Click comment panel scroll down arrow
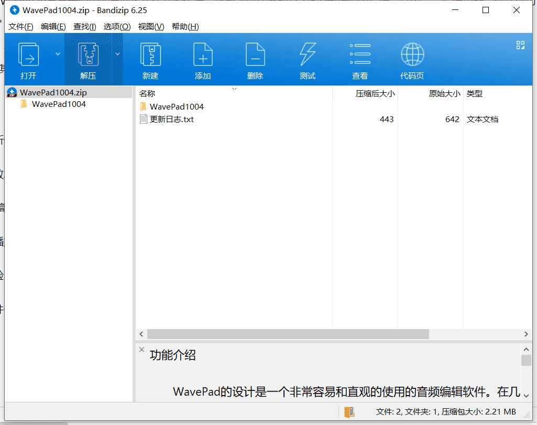 (527, 396)
